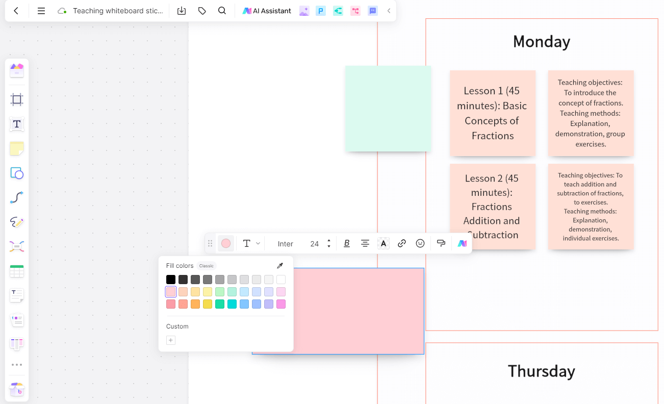Click the drag handle of the floating toolbar

210,243
